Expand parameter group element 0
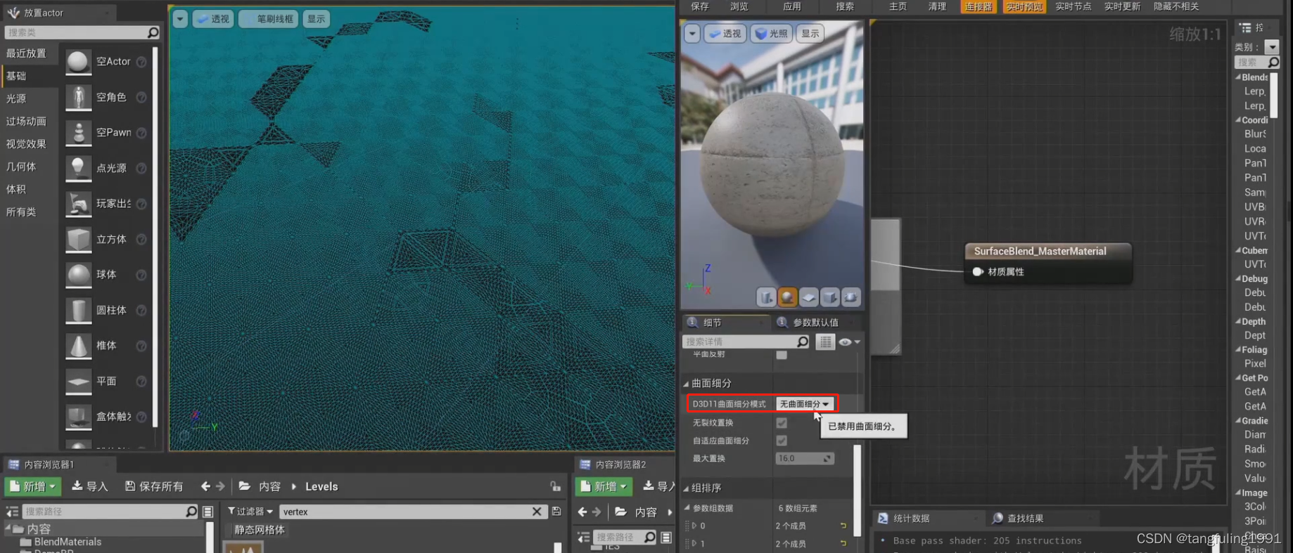1293x553 pixels. pyautogui.click(x=694, y=526)
